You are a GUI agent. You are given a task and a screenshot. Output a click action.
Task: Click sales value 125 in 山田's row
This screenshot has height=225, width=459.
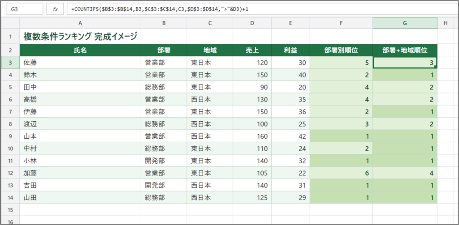click(x=252, y=198)
